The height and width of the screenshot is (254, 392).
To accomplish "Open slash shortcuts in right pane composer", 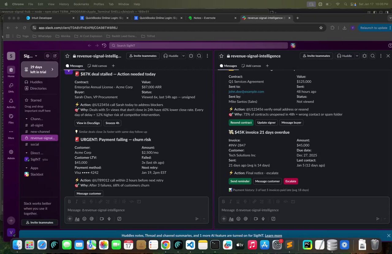I will [x=273, y=219].
